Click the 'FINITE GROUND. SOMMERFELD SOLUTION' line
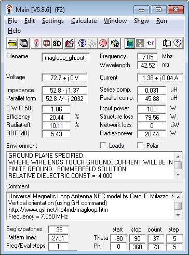Image resolution: width=189 pixels, height=255 pixels. pos(67,169)
